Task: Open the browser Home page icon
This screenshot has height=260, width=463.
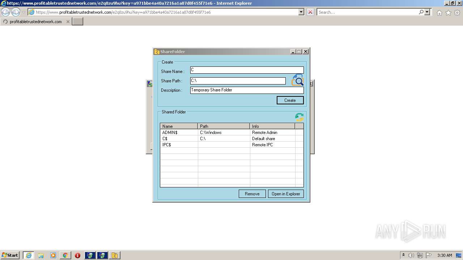Action: pos(439,13)
